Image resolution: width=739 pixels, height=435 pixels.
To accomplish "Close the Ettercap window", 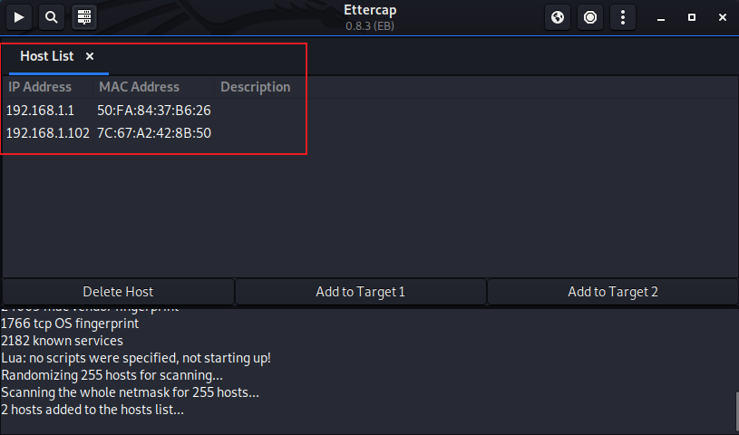I will click(723, 17).
